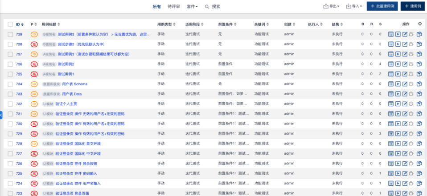Sort by 创建 column header

point(290,24)
